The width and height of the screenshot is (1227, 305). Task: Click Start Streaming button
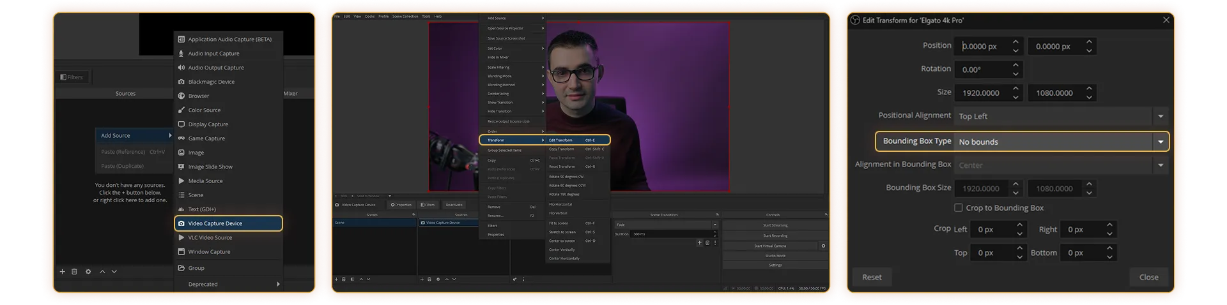click(775, 225)
